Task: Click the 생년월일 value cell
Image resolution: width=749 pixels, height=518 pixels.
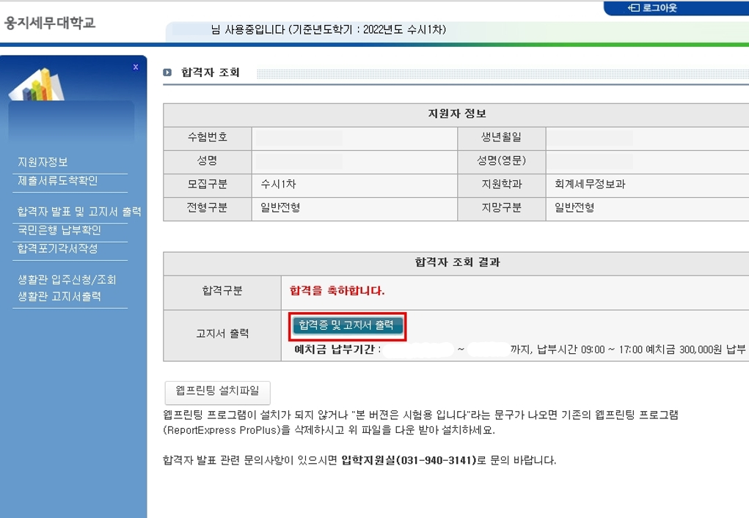Action: (647, 137)
